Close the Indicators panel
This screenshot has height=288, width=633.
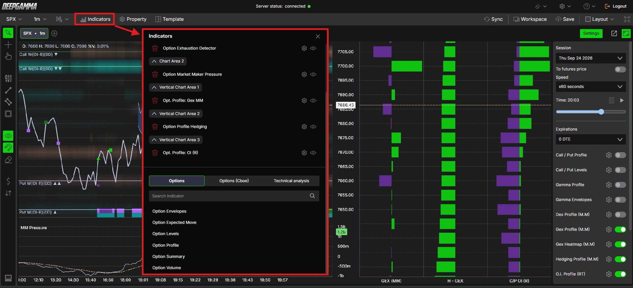point(318,36)
